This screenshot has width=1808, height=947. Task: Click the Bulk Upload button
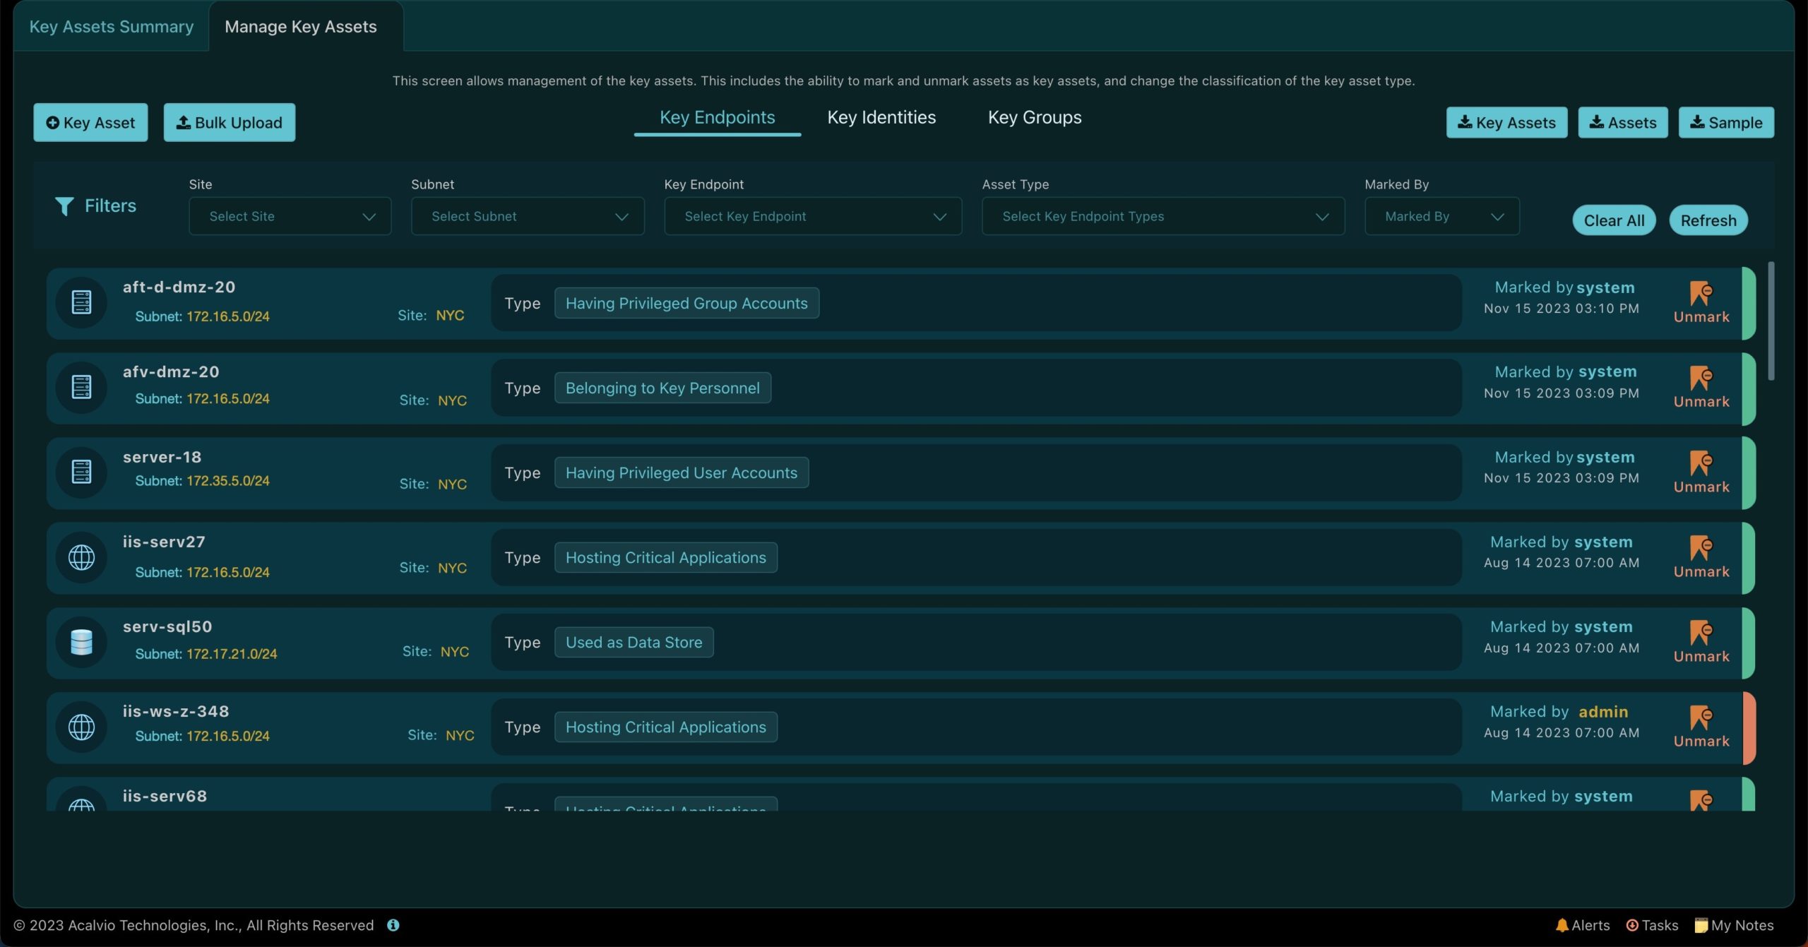(230, 122)
